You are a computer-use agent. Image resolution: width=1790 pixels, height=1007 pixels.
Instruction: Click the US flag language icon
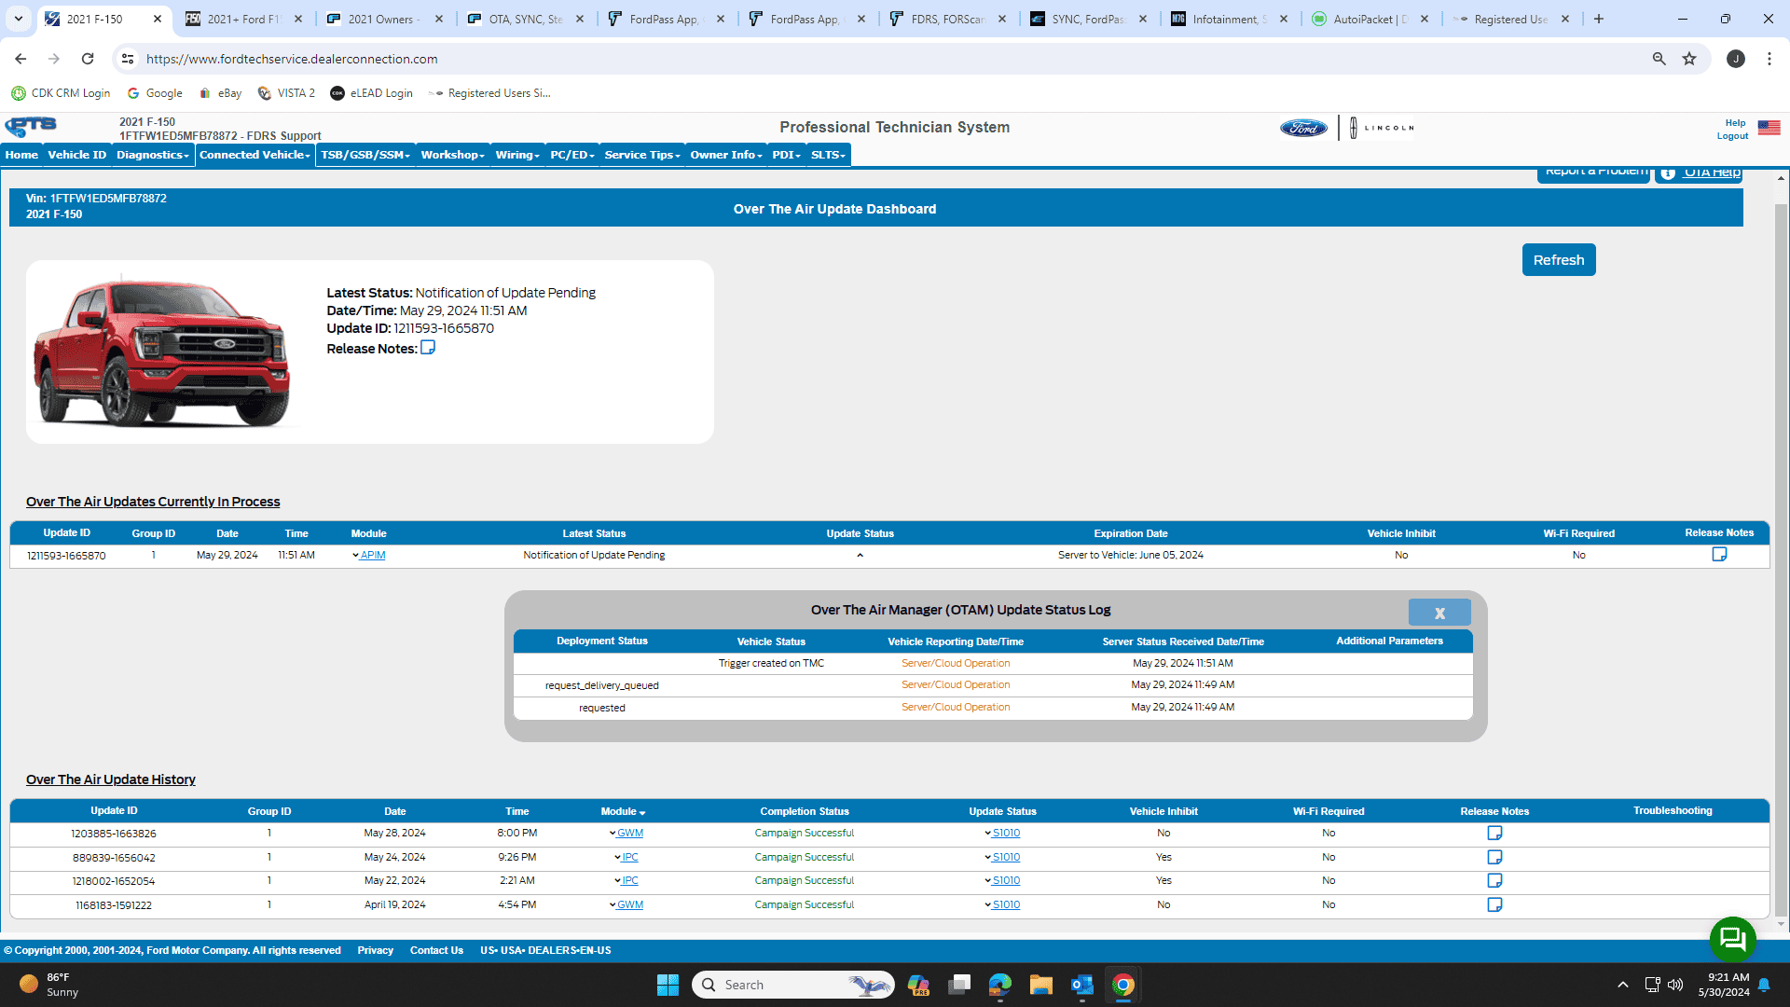point(1769,128)
